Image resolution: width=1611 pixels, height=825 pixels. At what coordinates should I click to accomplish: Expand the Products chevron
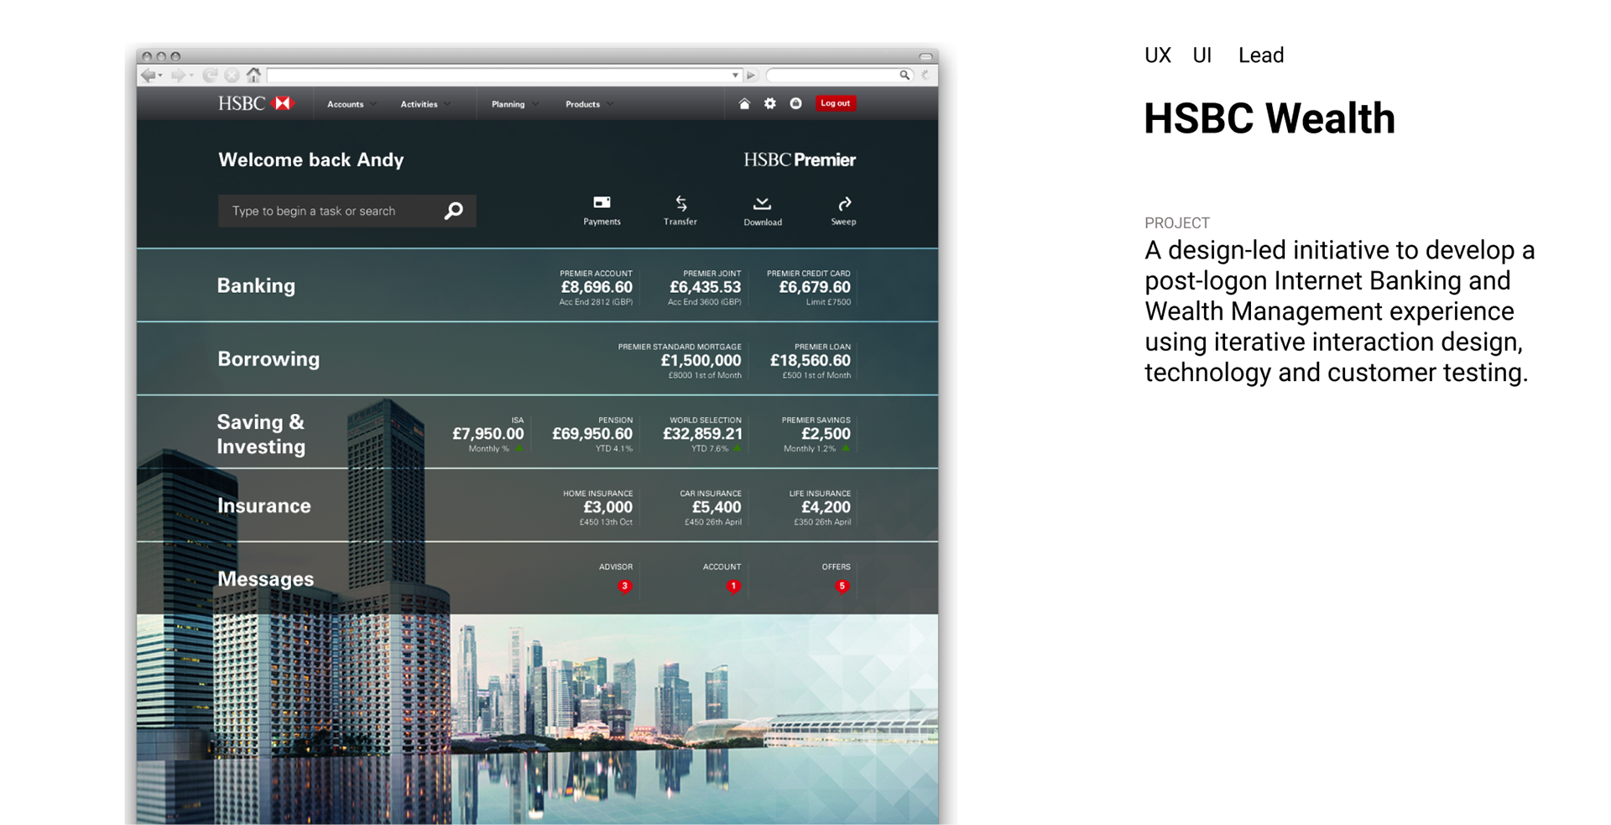point(610,104)
